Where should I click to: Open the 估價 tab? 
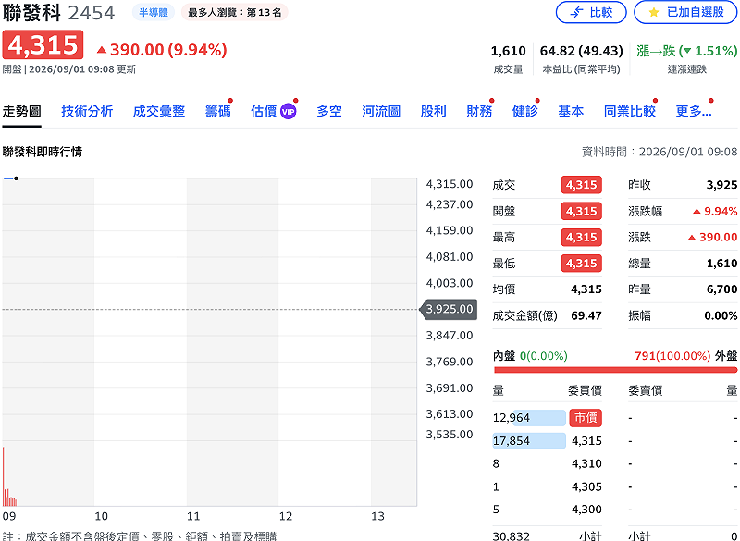point(264,111)
